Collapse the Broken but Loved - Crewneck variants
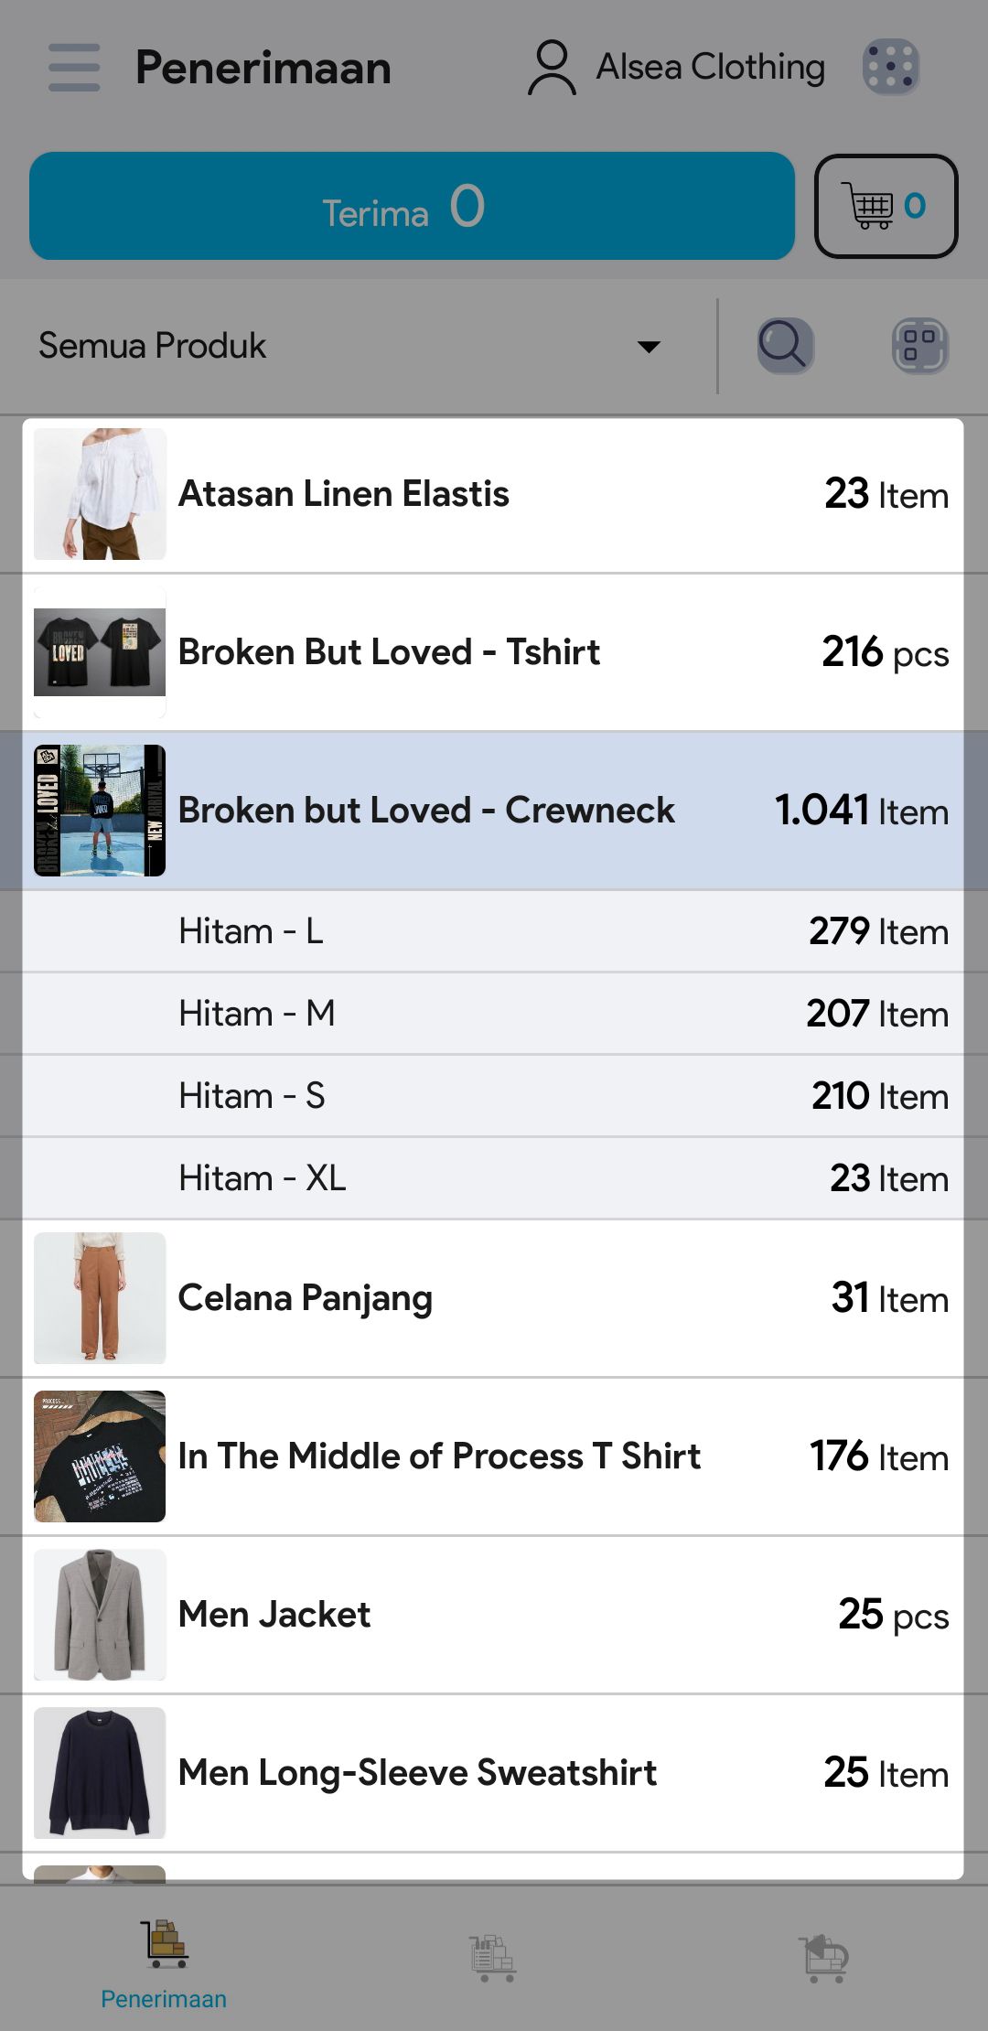The height and width of the screenshot is (2031, 988). click(494, 811)
